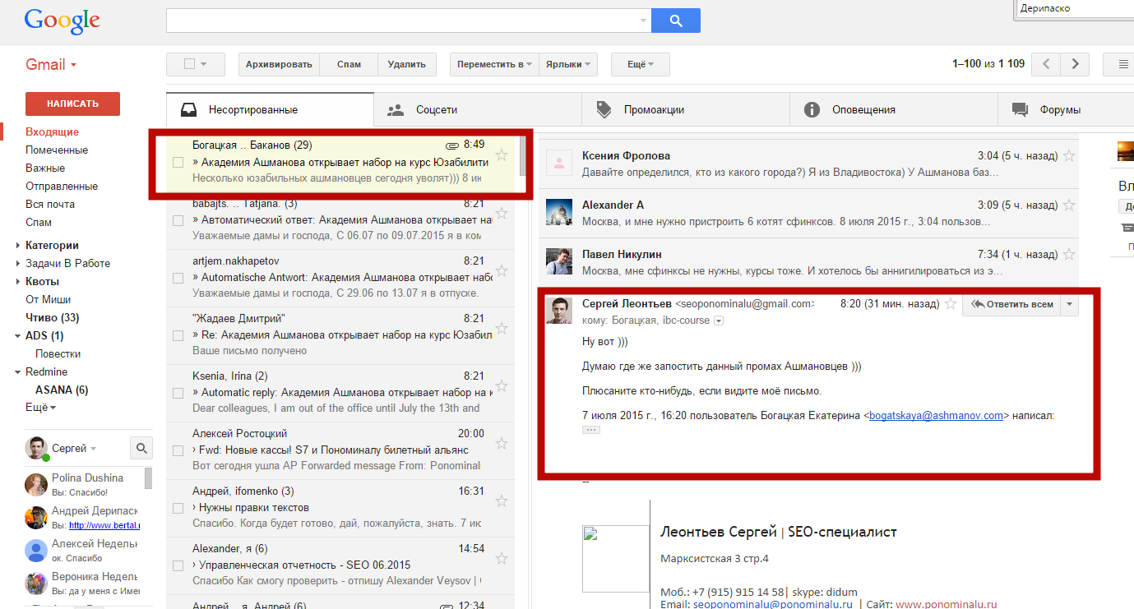The width and height of the screenshot is (1134, 609).
Task: Open chat with Polina Dushina
Action: [84, 484]
